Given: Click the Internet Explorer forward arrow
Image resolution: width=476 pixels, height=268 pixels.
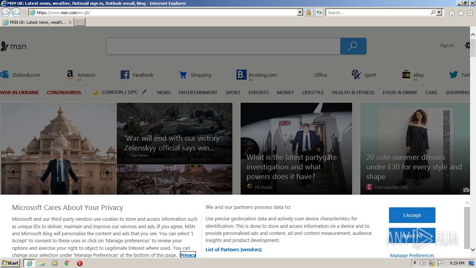Looking at the screenshot, I should pyautogui.click(x=16, y=12).
